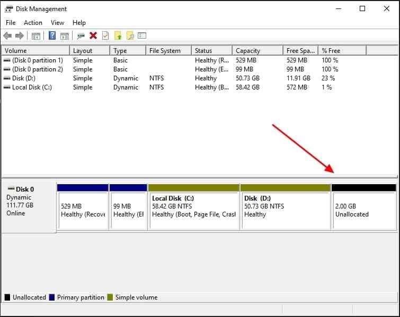Click the Disk Management title bar icon
The image size is (400, 317).
click(x=8, y=9)
